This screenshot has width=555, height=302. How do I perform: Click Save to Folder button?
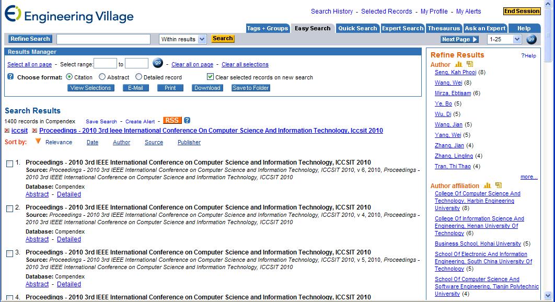tap(251, 88)
